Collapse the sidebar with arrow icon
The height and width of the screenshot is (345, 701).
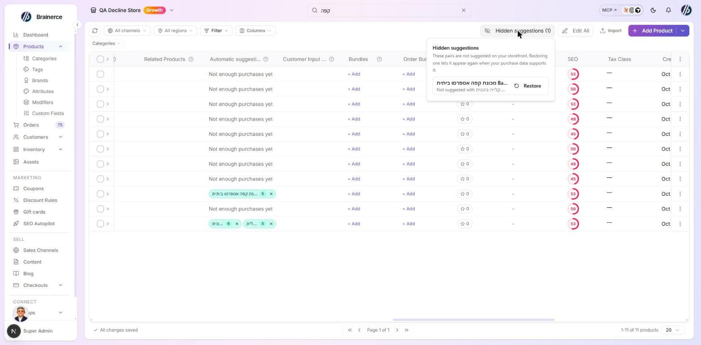click(77, 25)
